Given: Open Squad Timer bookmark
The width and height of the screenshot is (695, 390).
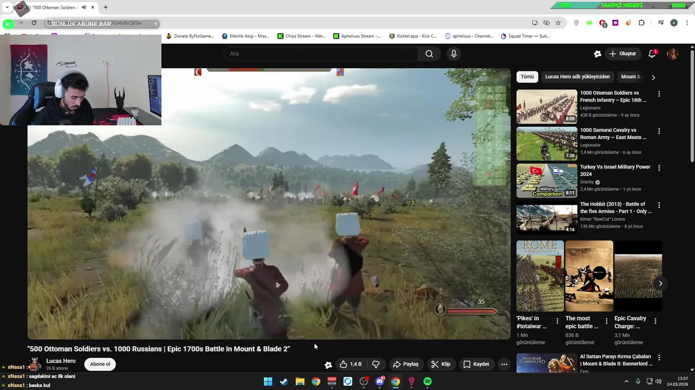Looking at the screenshot, I should click(x=525, y=36).
